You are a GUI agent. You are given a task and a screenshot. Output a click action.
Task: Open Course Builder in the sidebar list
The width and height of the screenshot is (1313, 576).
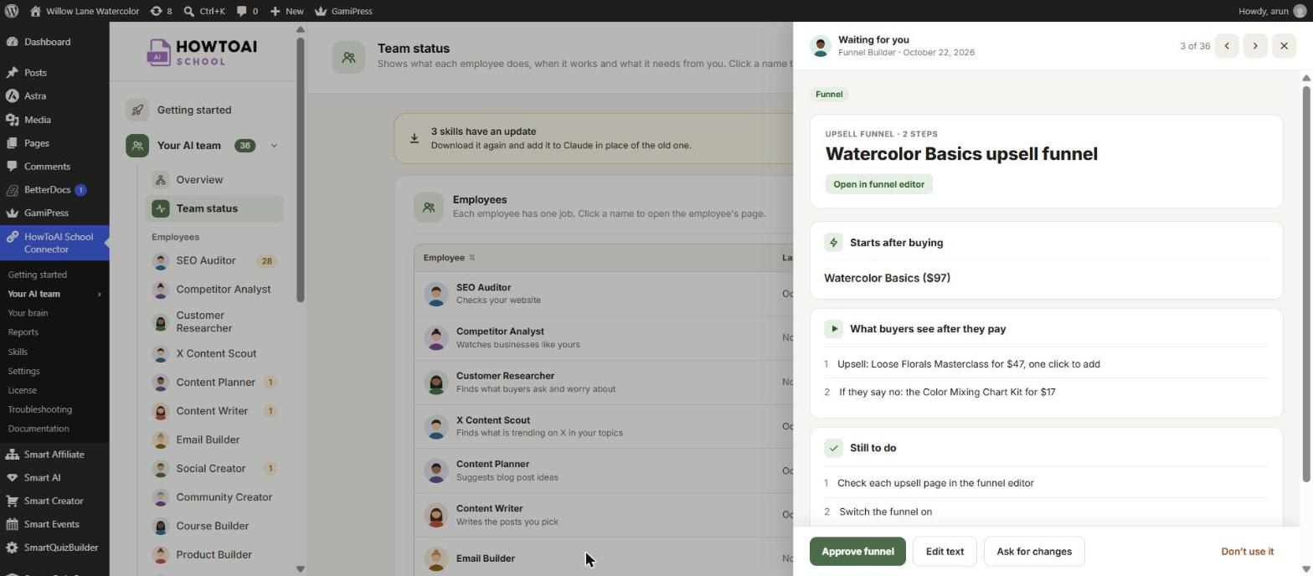(212, 526)
